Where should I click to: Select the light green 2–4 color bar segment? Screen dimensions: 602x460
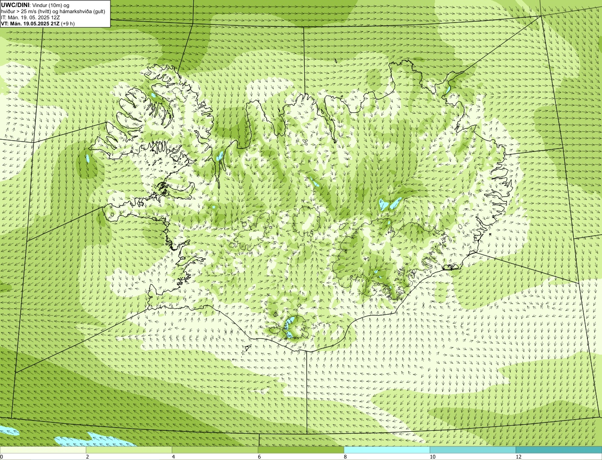pos(129,450)
